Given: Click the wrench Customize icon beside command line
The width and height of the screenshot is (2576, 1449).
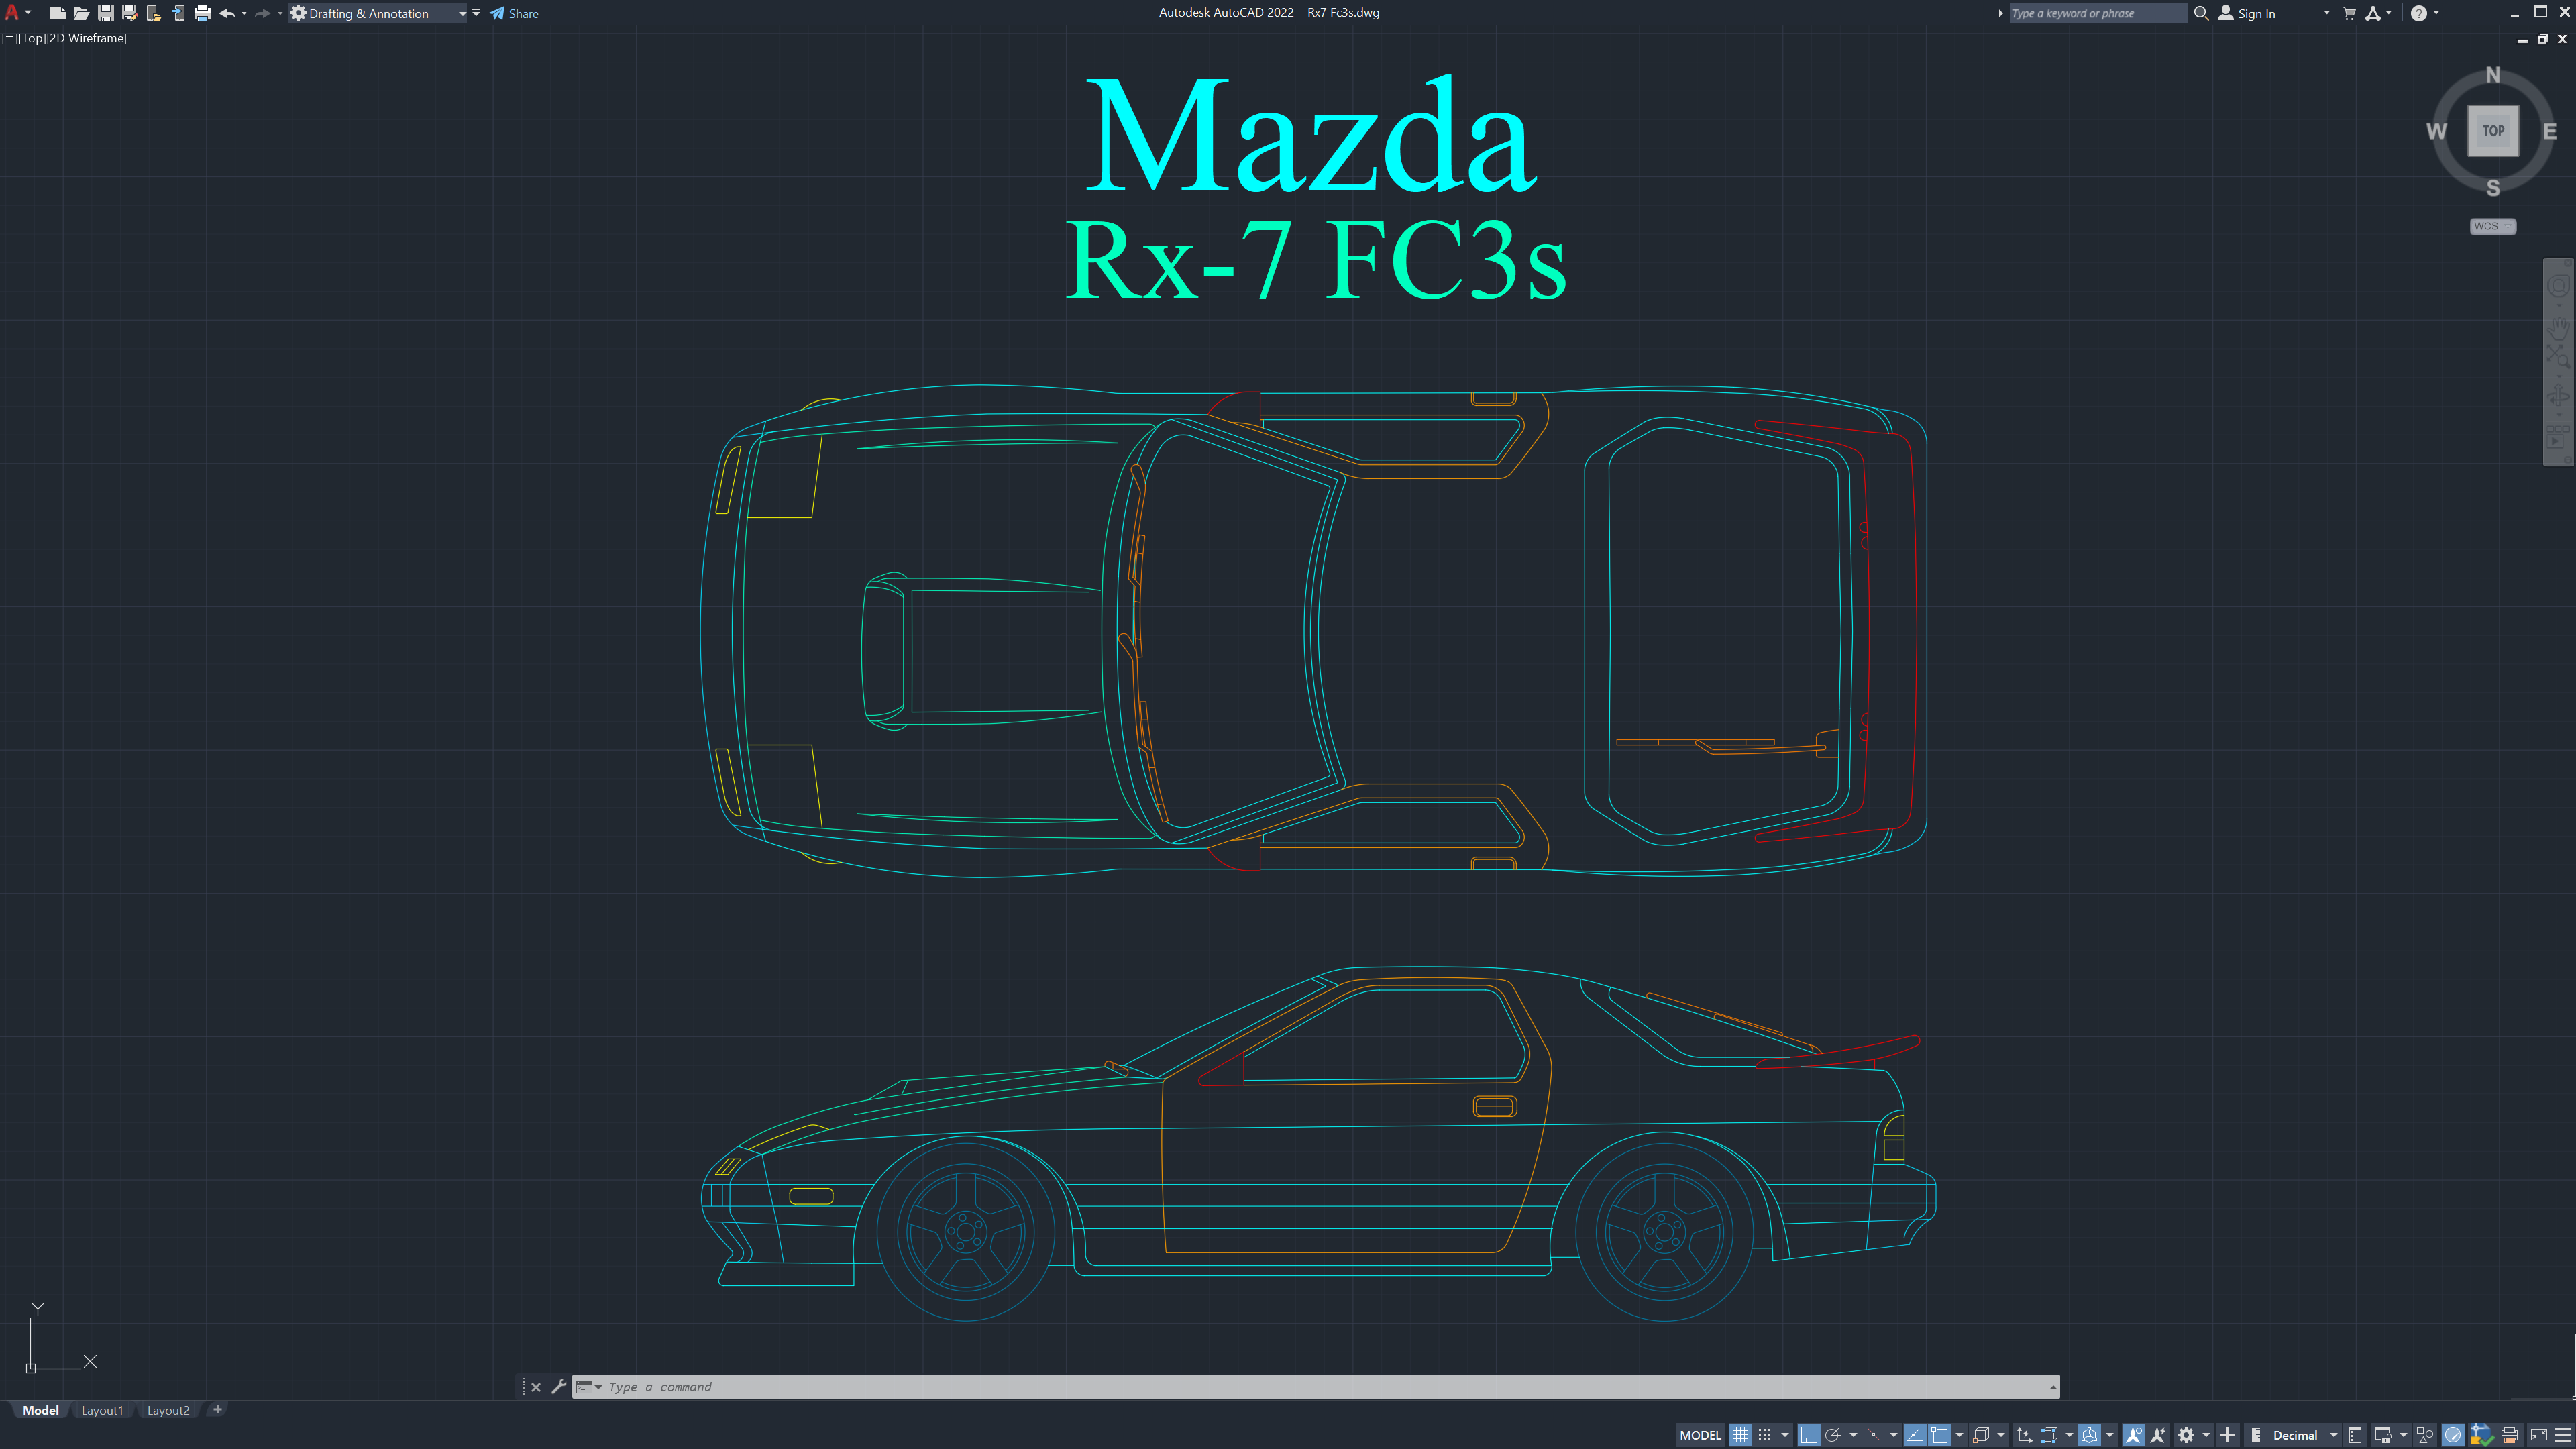Looking at the screenshot, I should [x=558, y=1387].
